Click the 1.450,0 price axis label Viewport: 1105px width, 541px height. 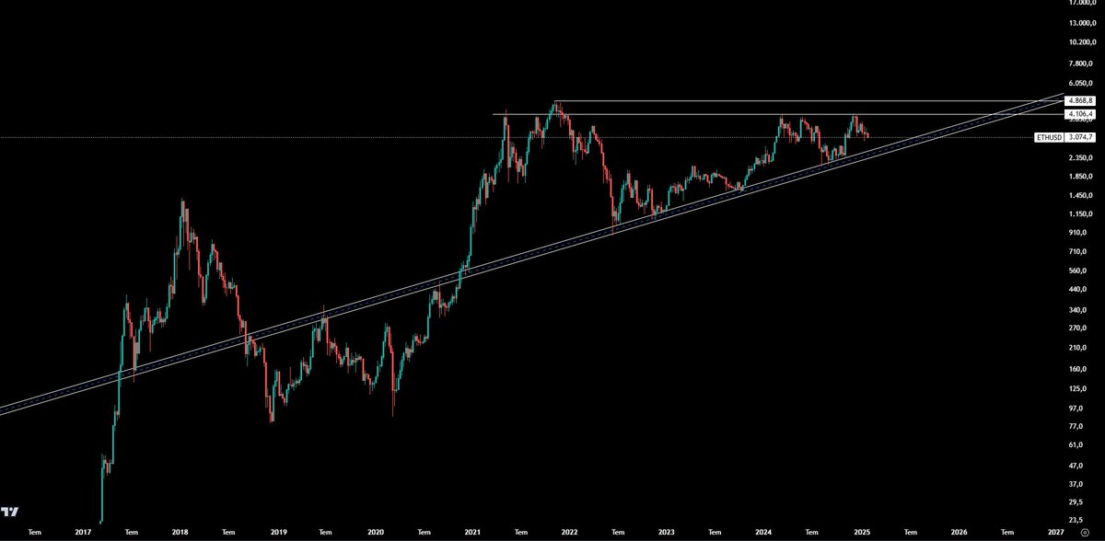(1081, 196)
